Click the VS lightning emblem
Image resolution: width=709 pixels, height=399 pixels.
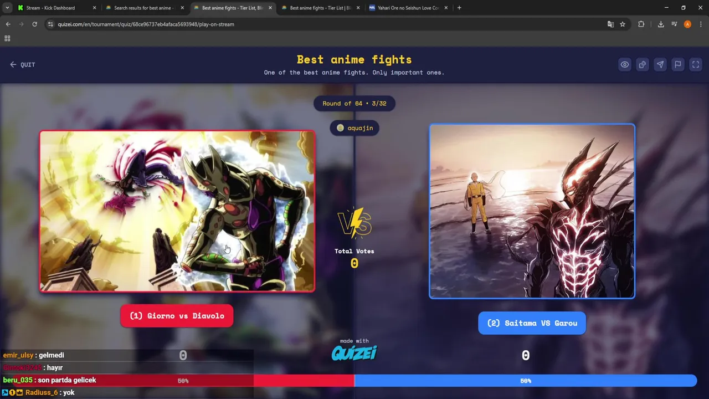point(354,224)
